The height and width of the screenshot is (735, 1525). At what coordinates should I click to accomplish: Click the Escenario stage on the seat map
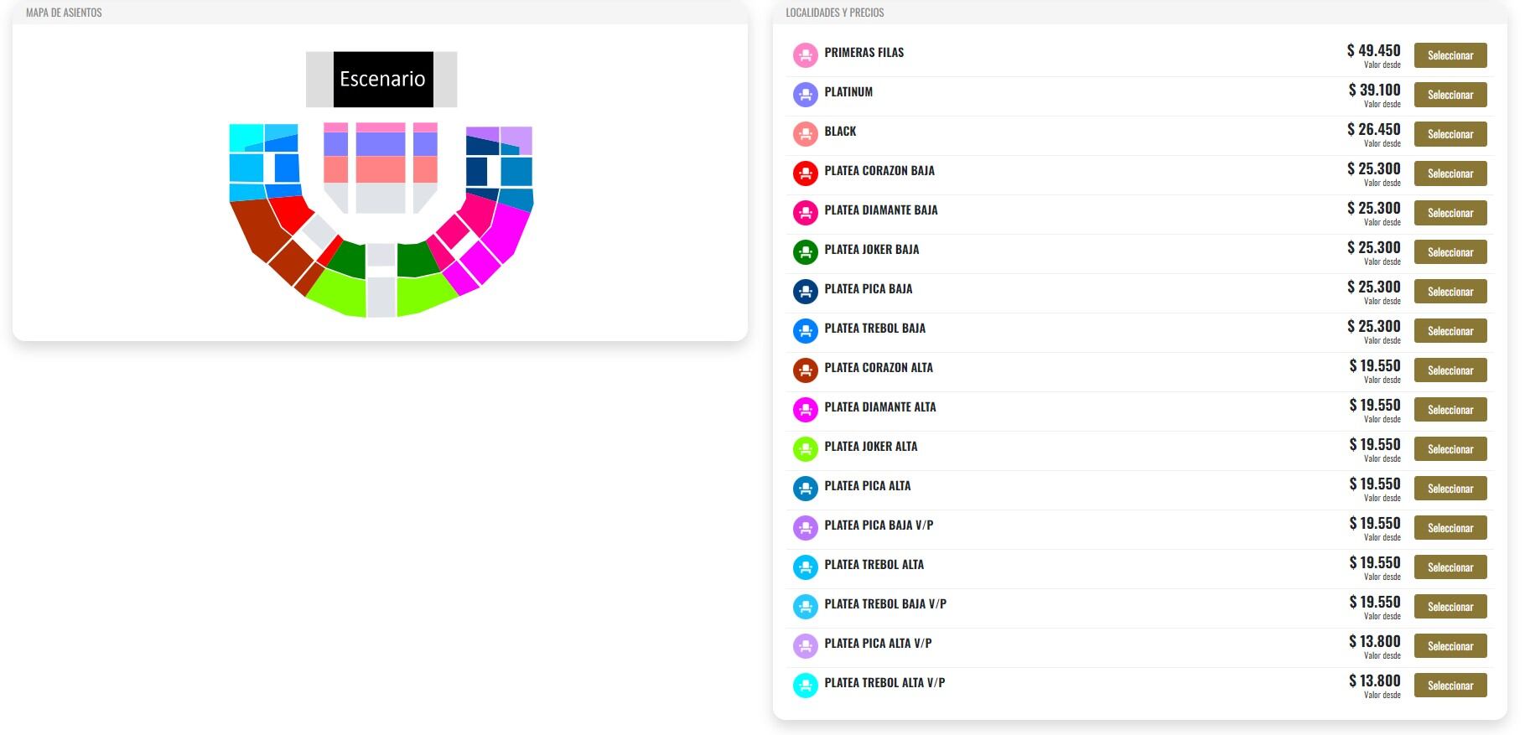382,80
